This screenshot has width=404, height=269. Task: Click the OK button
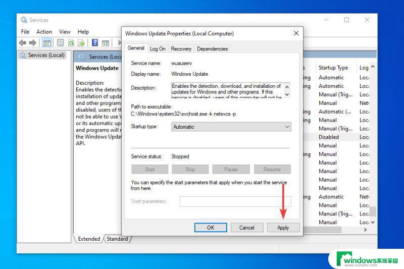pyautogui.click(x=211, y=228)
